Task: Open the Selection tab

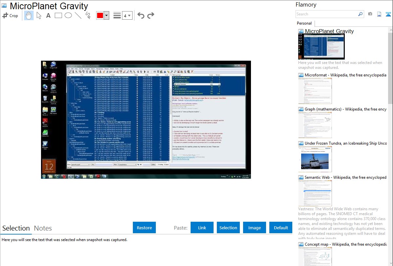Action: point(16,228)
